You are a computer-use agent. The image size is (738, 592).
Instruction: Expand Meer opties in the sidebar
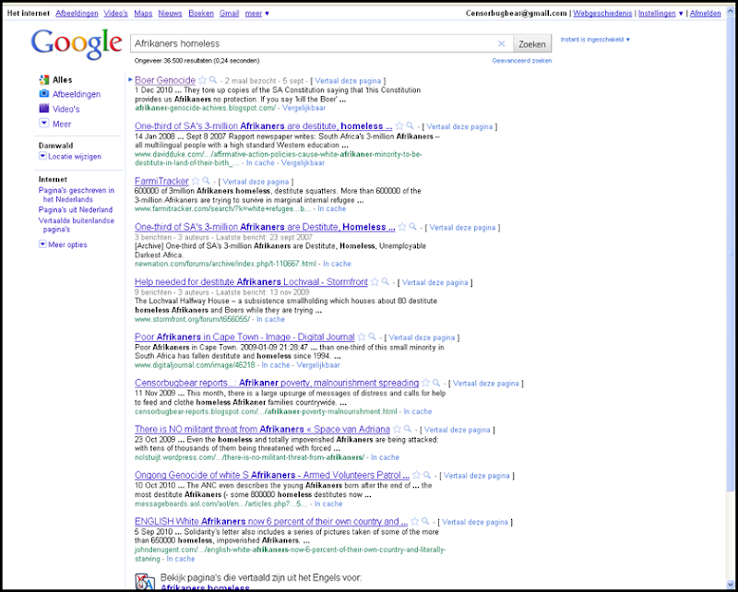[63, 244]
